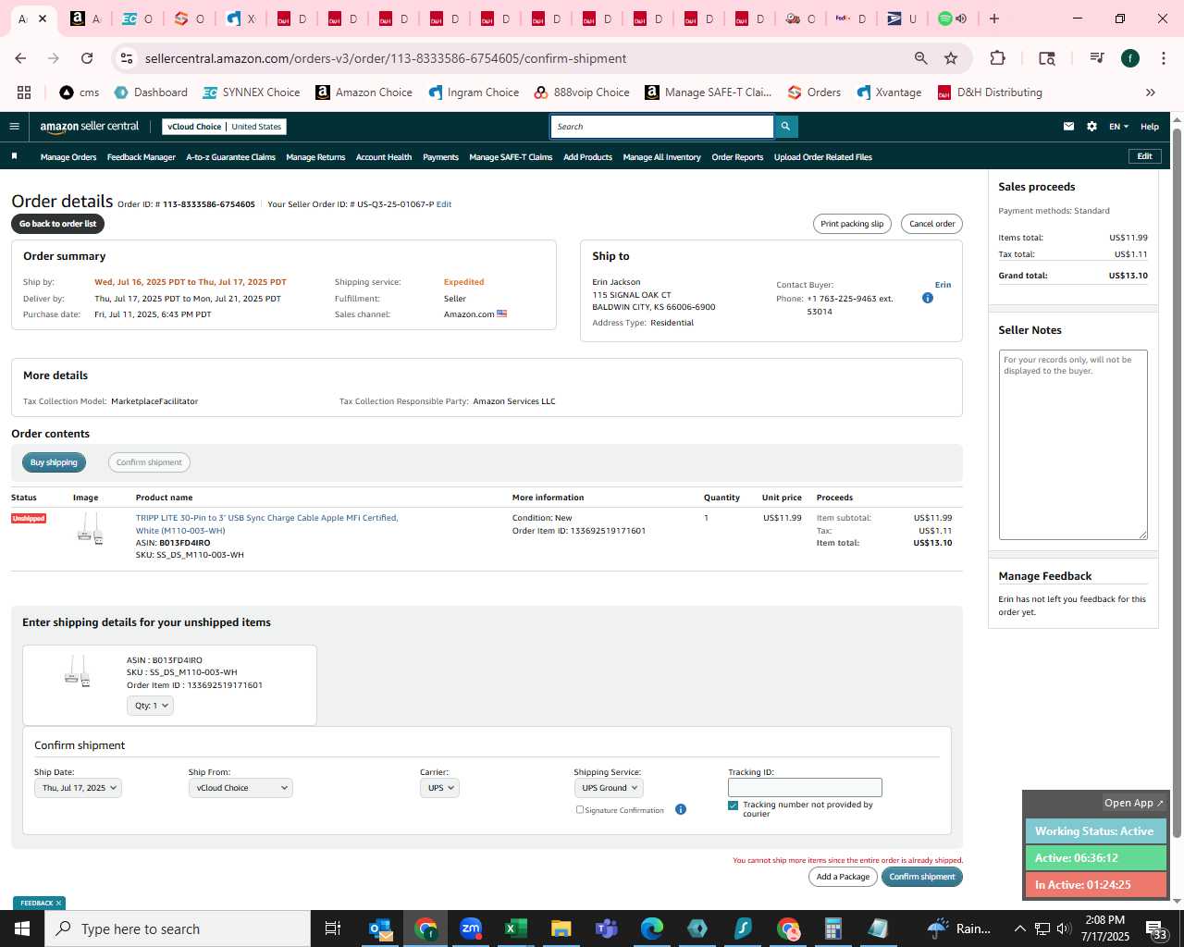Open the Carrier UPS dropdown
1184x947 pixels.
pos(439,788)
